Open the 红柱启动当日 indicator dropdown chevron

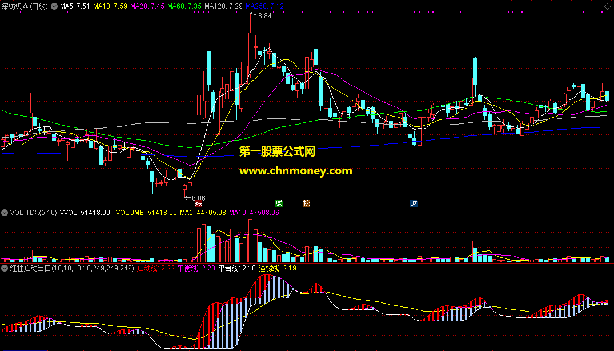[5, 268]
